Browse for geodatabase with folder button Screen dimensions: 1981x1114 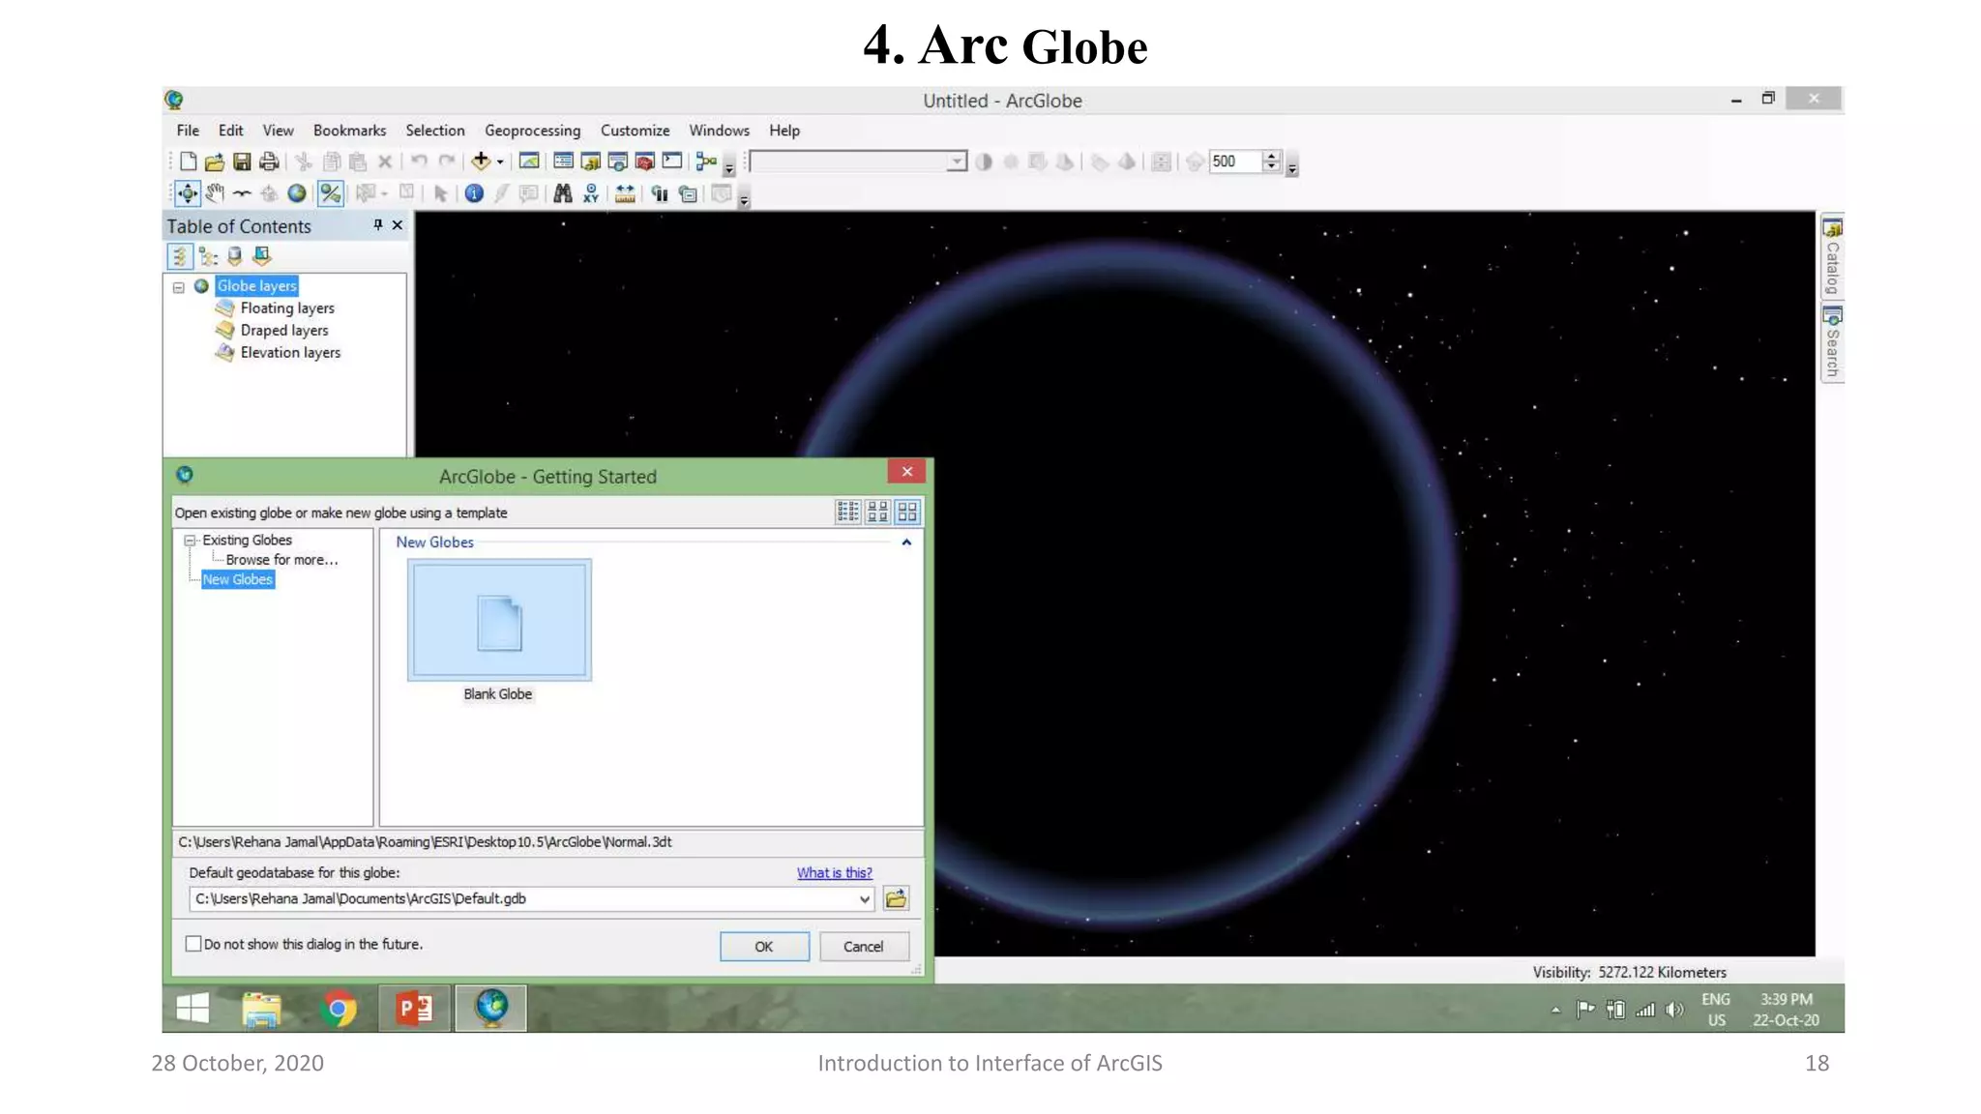[896, 898]
